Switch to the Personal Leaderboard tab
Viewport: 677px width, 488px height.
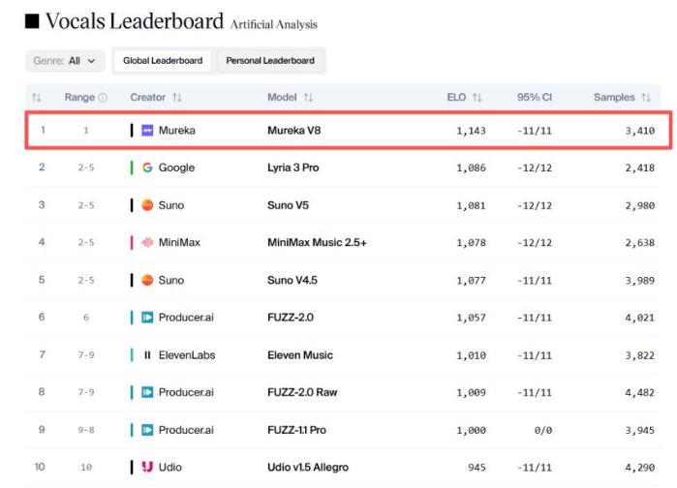[270, 61]
